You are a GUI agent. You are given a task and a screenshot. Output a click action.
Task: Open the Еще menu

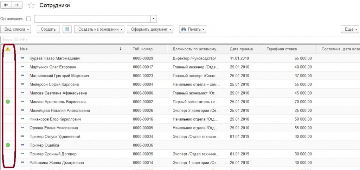(x=349, y=29)
